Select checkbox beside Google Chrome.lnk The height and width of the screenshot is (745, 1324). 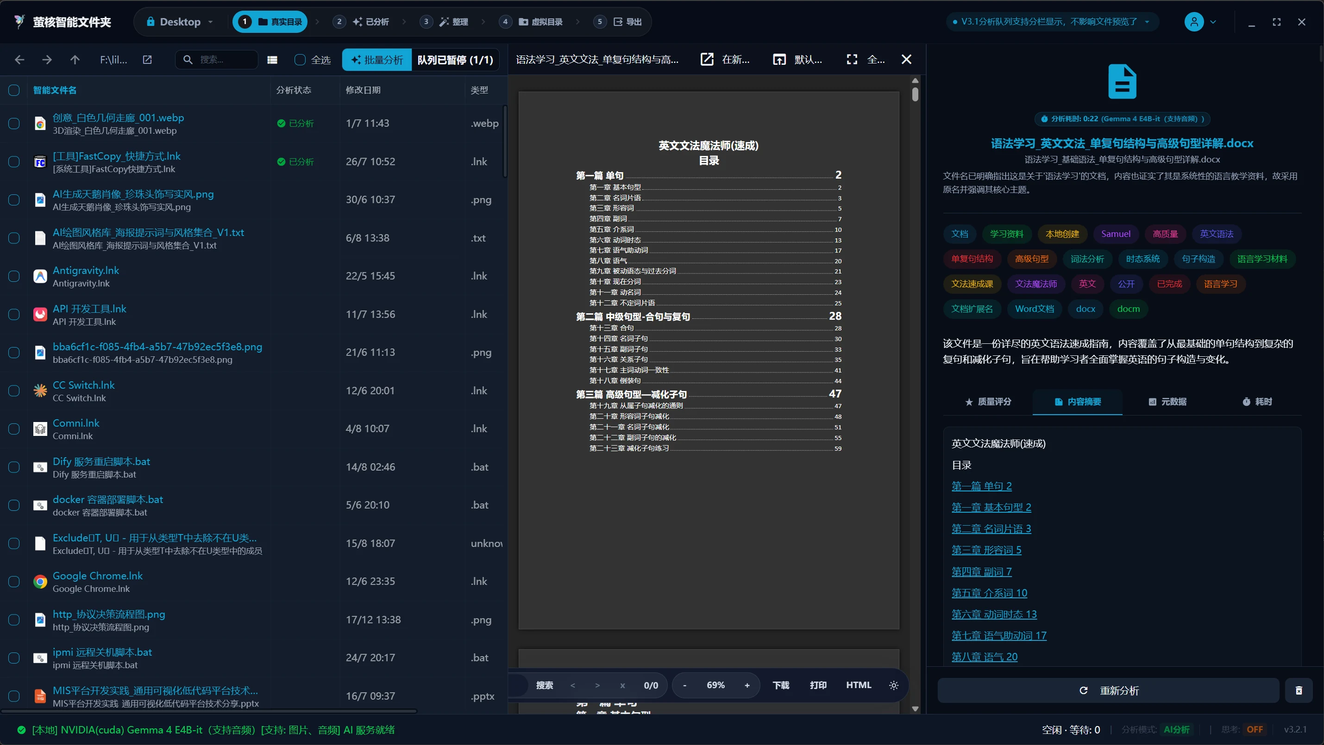14,581
